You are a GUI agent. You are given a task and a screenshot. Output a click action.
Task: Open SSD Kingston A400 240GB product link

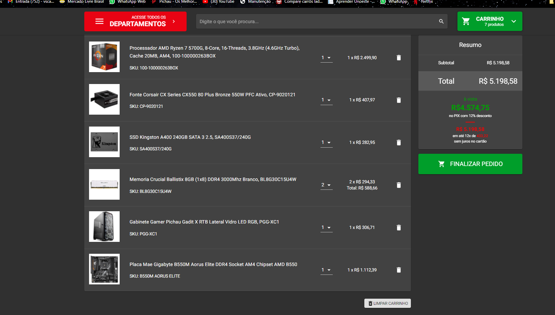(190, 137)
